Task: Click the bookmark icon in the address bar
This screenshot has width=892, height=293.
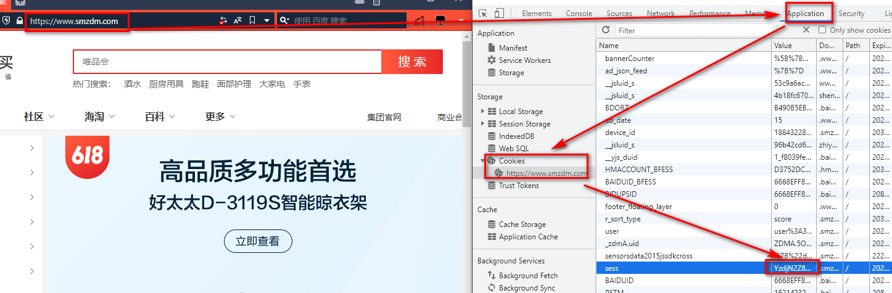Action: click(252, 20)
